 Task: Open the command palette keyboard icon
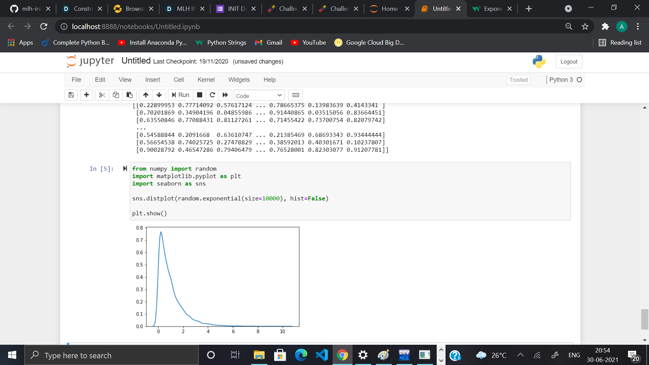point(296,95)
